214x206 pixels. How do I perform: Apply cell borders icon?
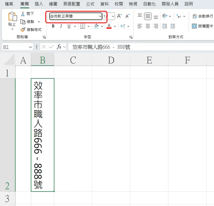pos(82,26)
